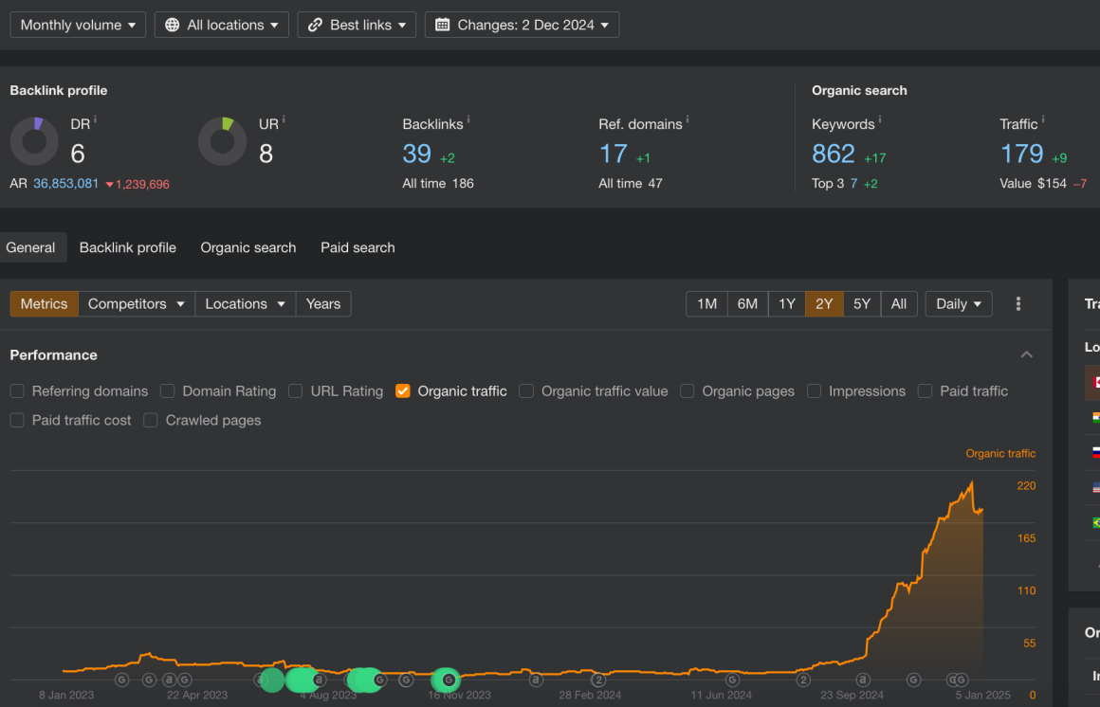The height and width of the screenshot is (707, 1100).
Task: Click the DR gauge indicator
Action: point(35,140)
